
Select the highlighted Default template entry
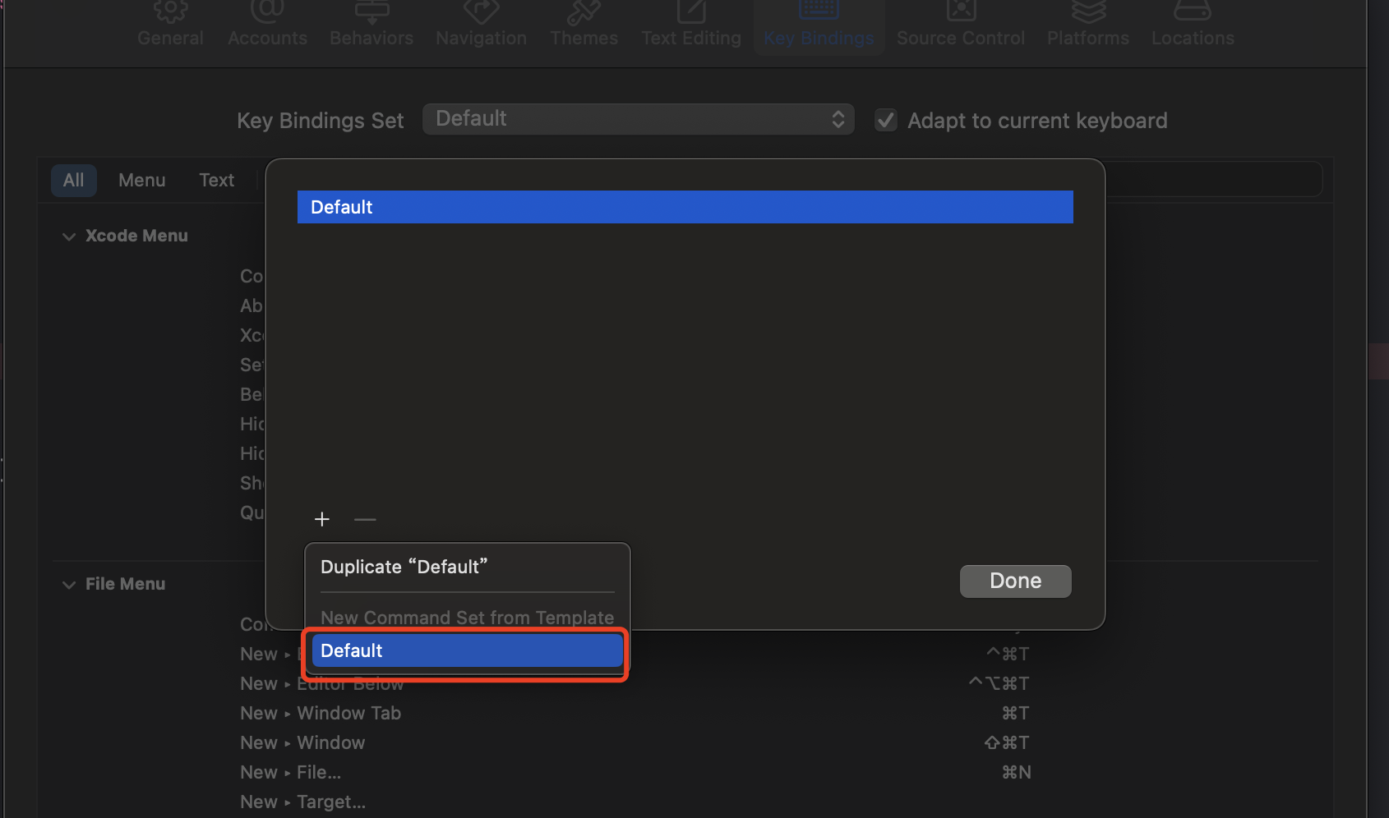[x=466, y=650]
